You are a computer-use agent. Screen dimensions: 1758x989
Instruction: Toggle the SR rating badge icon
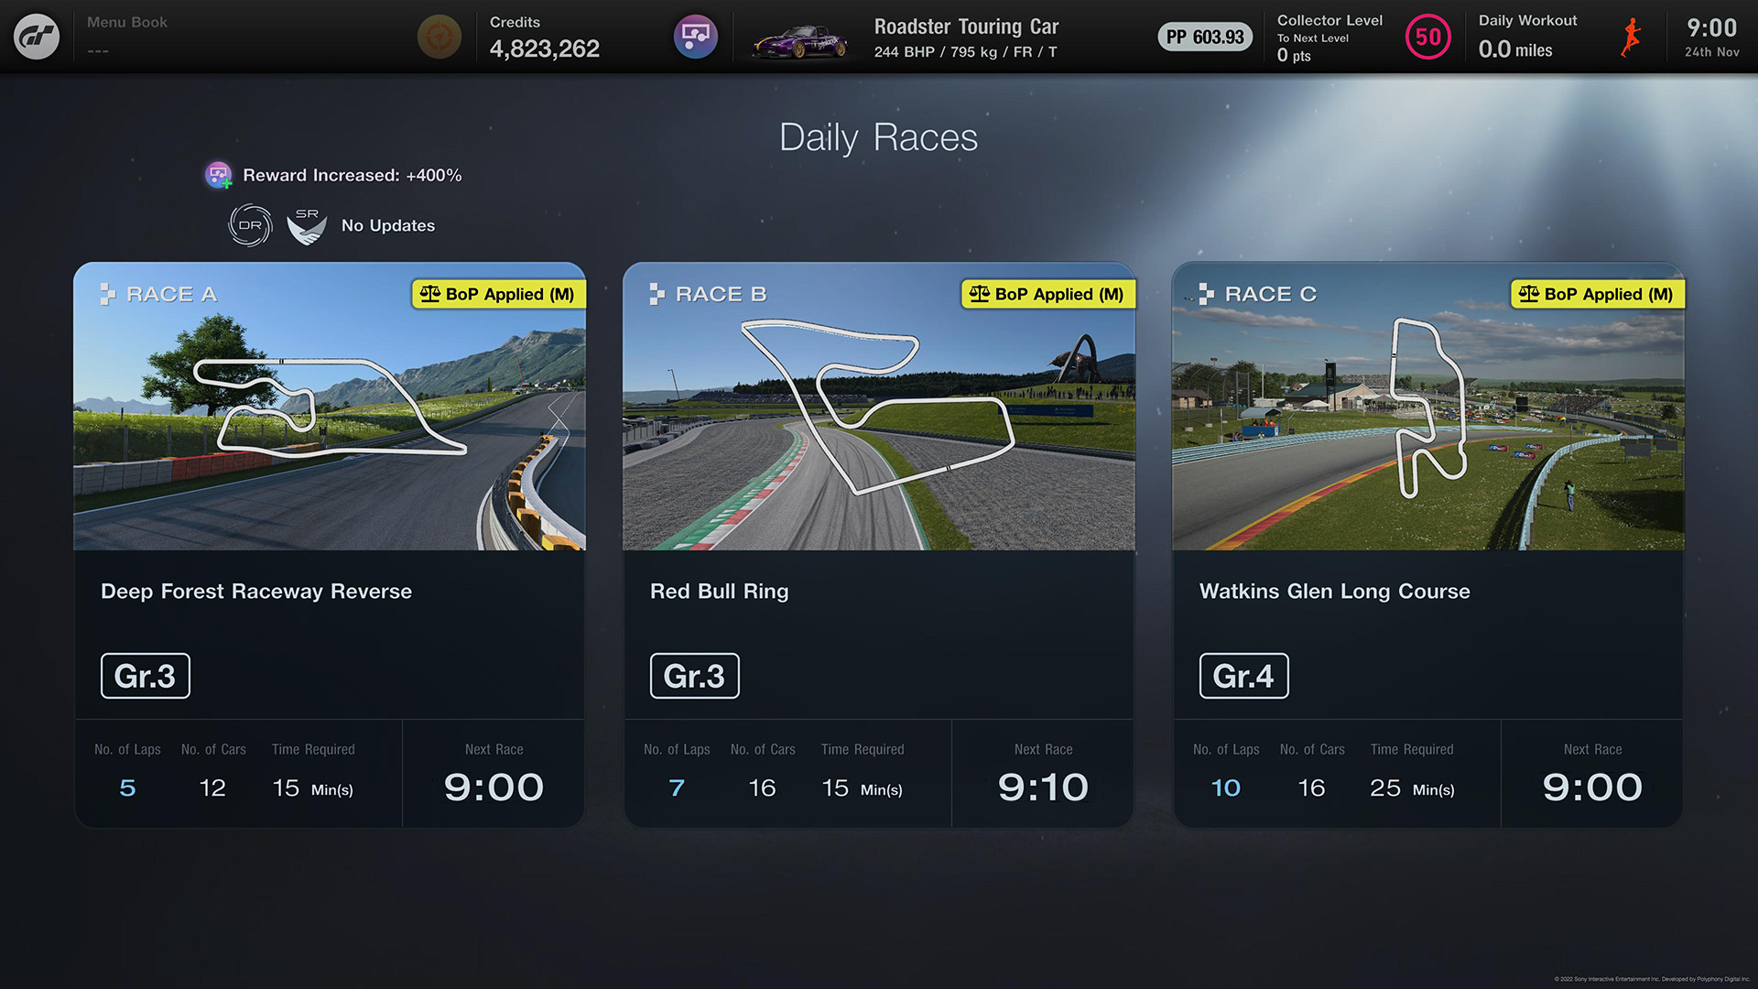pos(304,226)
